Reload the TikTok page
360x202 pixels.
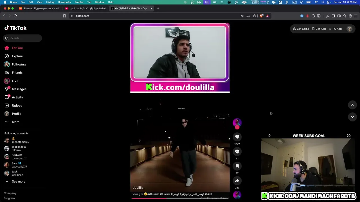click(x=15, y=16)
